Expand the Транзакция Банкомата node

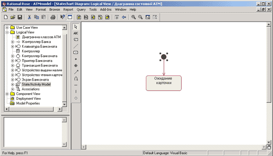(x=12, y=65)
